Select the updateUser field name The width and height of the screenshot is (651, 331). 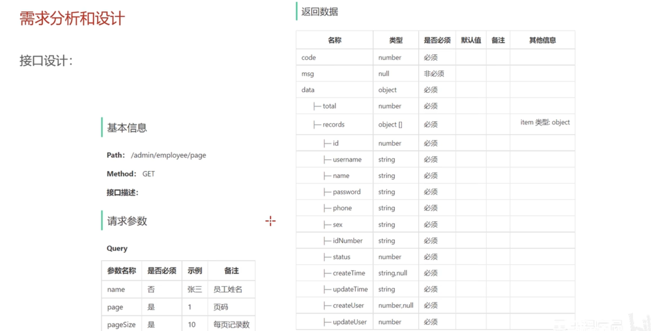(349, 322)
